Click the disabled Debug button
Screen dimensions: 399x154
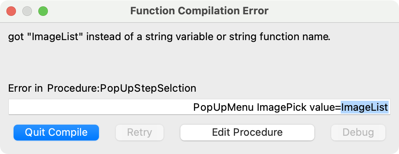tap(358, 133)
